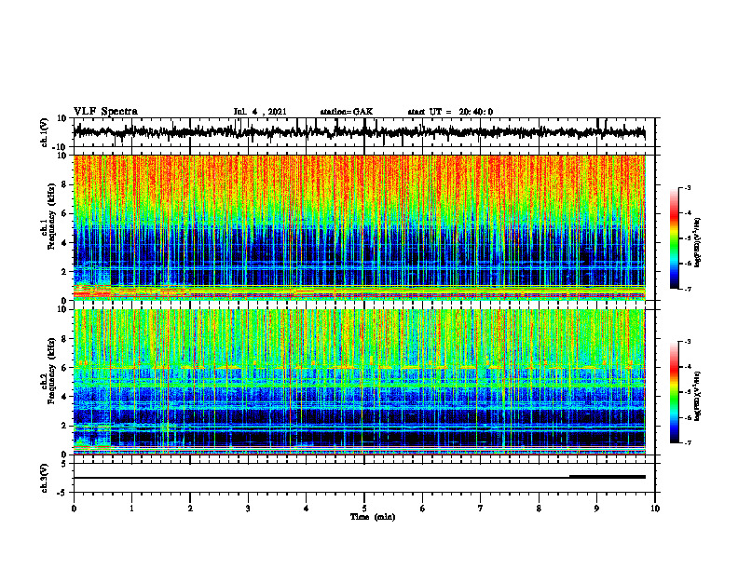Click the "4" kHz tick on ch.1 axis
This screenshot has height=570, width=738.
tap(65, 243)
